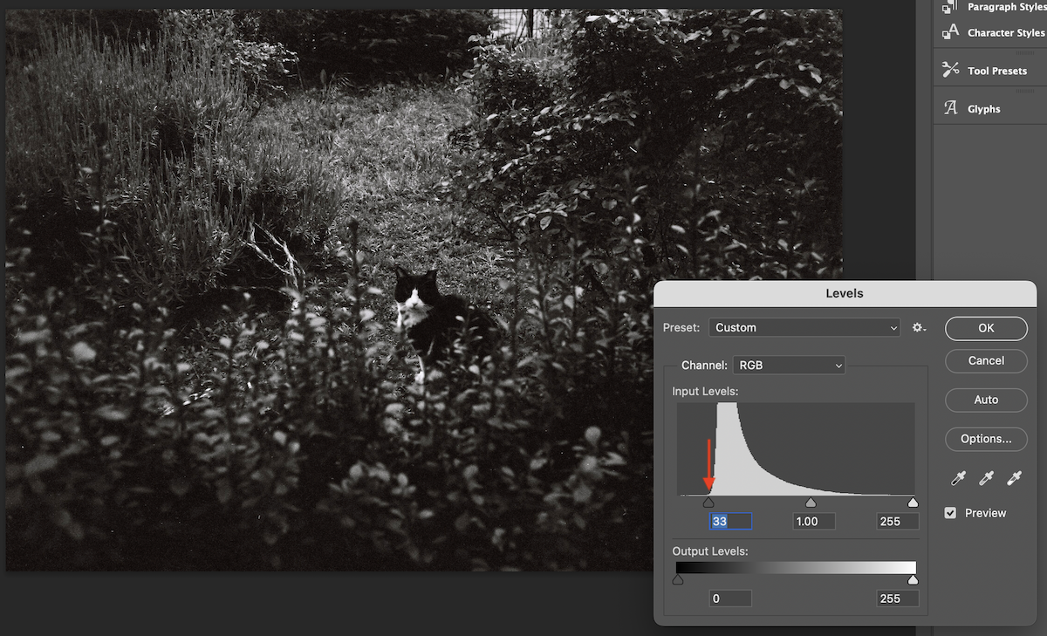Click OK in the Levels dialog

986,328
